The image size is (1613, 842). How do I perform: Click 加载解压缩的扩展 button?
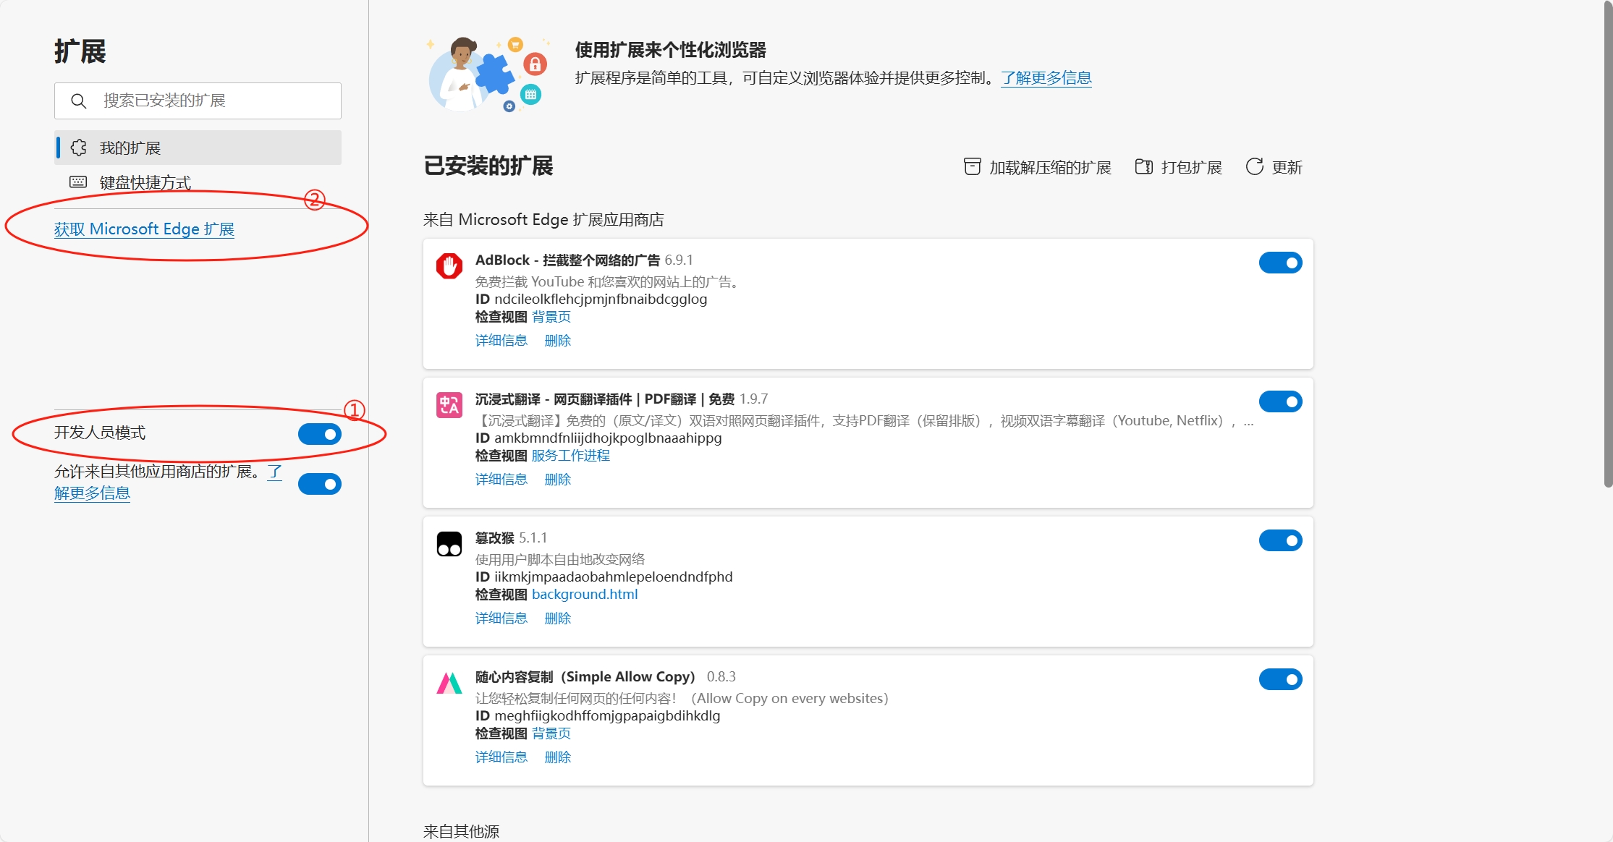pyautogui.click(x=1038, y=167)
